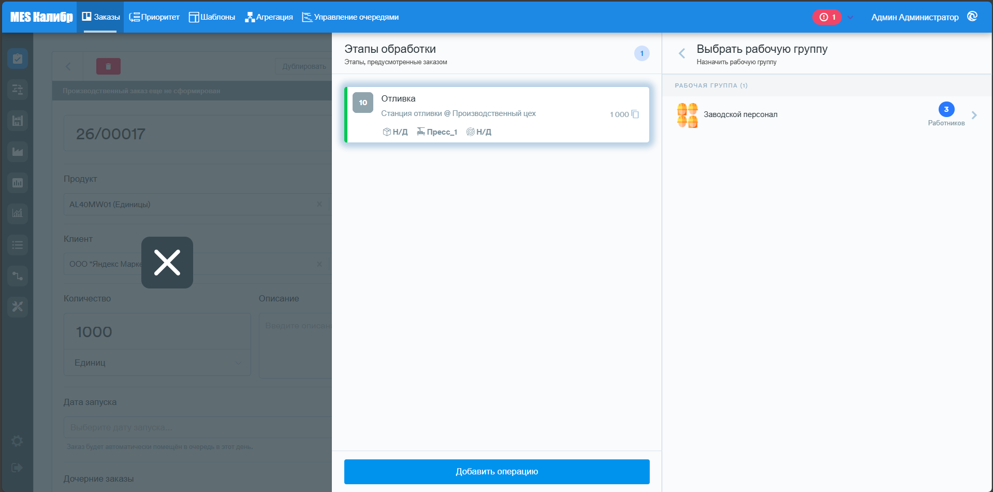Screen dimensions: 993x492
Task: Click the Описание text area
Action: click(296, 345)
